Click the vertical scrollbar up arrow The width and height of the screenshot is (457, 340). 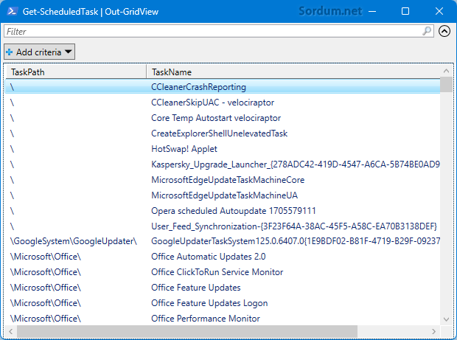coord(446,71)
